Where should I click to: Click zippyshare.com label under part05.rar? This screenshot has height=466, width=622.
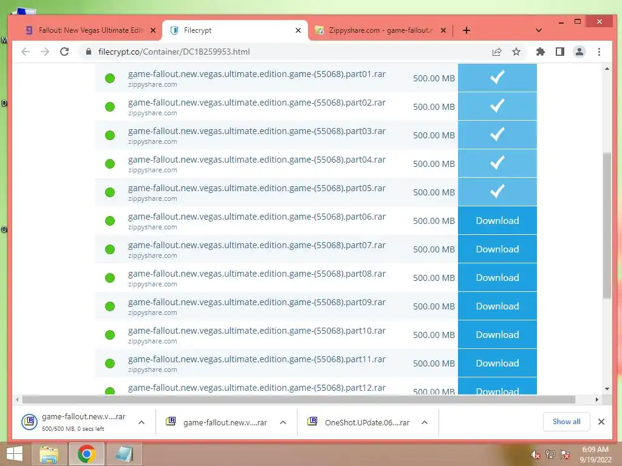pos(152,198)
